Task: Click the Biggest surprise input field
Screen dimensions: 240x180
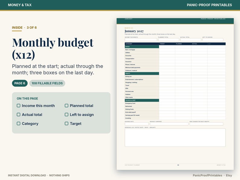Action: click(x=169, y=124)
